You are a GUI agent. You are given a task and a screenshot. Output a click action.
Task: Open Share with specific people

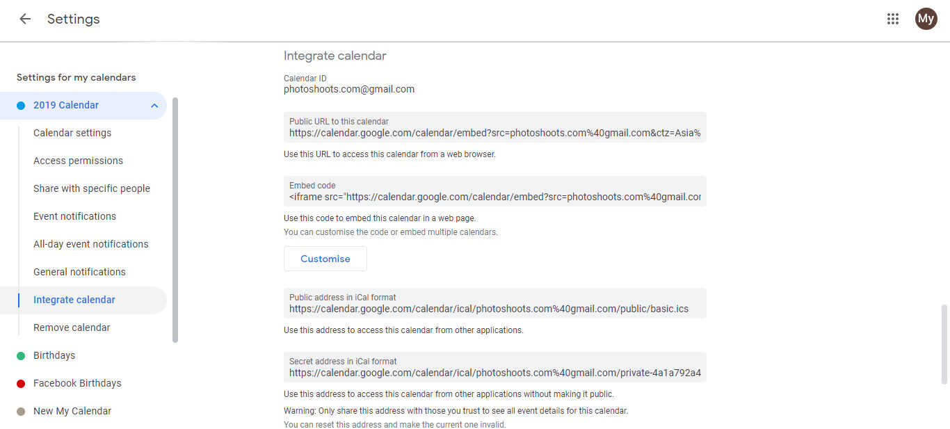pos(92,188)
